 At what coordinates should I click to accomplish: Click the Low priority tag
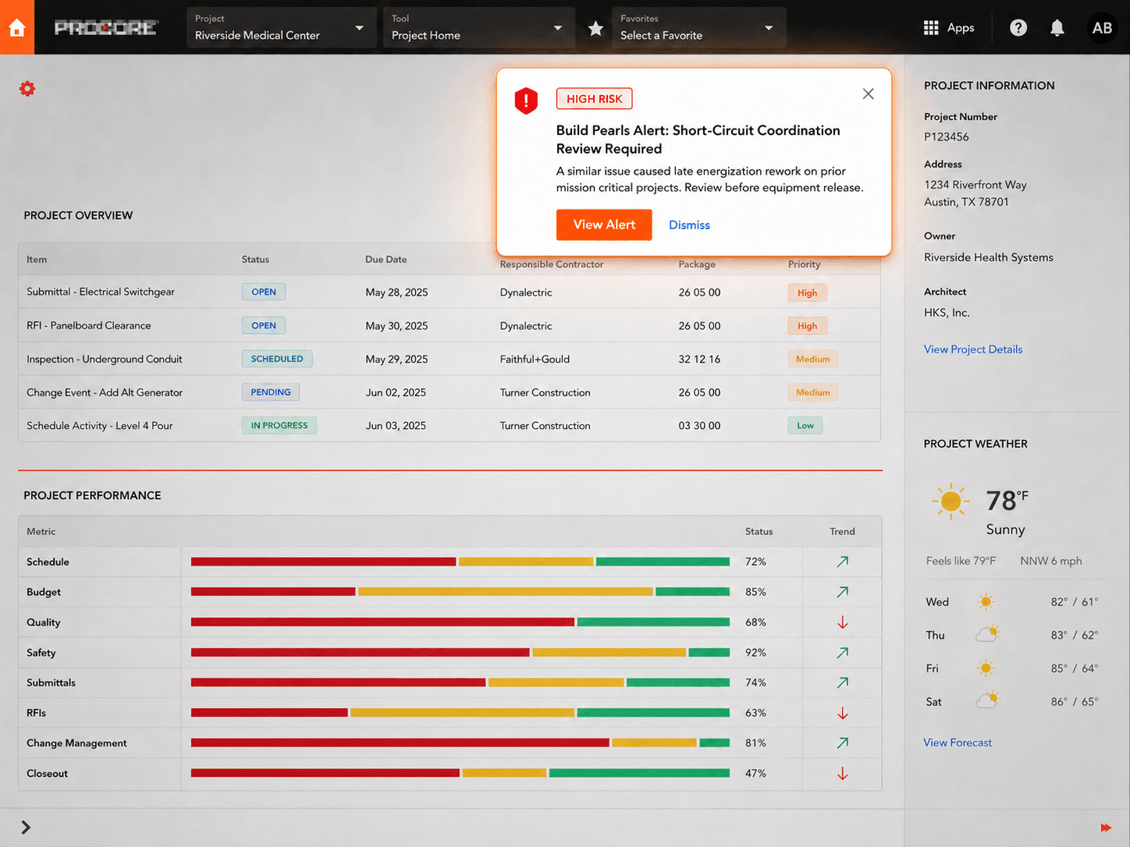click(x=805, y=426)
